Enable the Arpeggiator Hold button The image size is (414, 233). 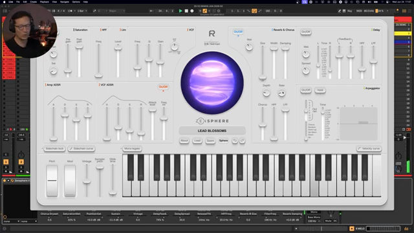click(x=320, y=90)
